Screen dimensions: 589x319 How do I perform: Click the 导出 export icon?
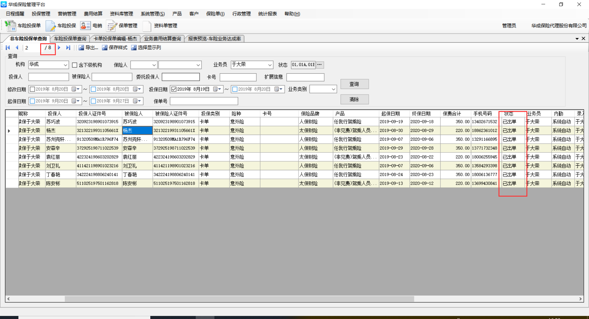coord(81,48)
